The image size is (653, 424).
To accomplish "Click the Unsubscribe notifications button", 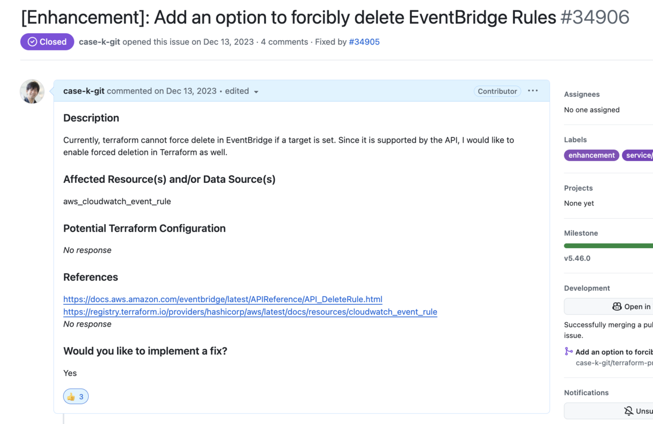I will click(x=608, y=411).
